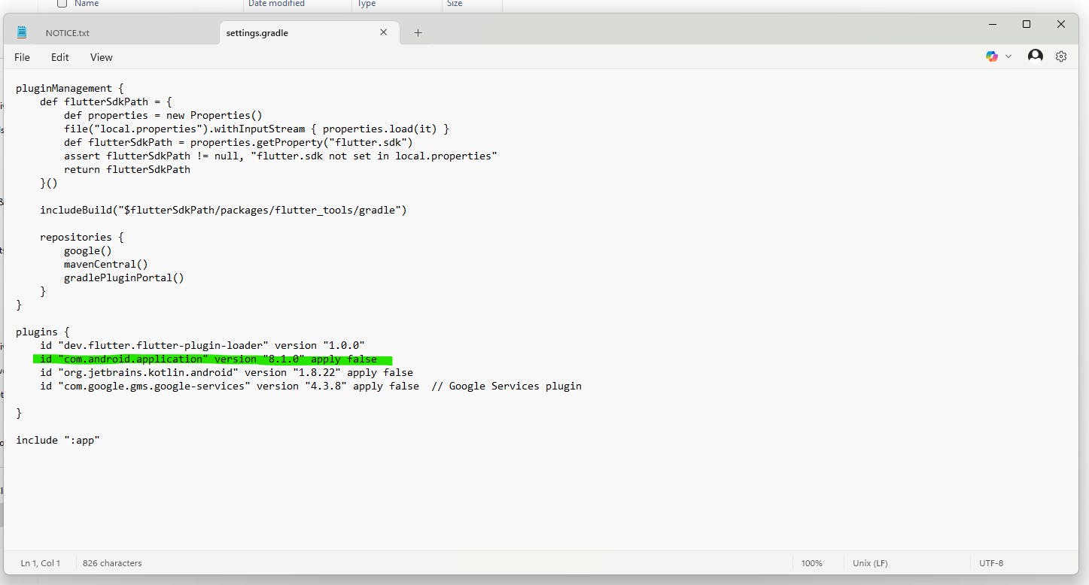Click the google() repository line
Screen dimensions: 1089x585
coord(88,250)
